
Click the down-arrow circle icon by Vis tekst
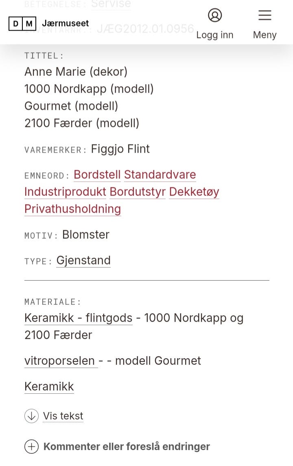pyautogui.click(x=31, y=416)
